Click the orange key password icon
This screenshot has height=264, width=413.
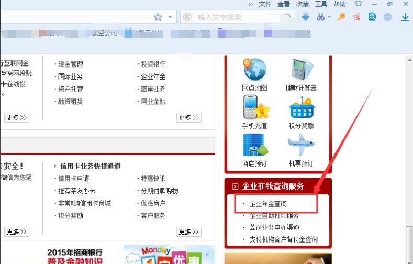[341, 17]
